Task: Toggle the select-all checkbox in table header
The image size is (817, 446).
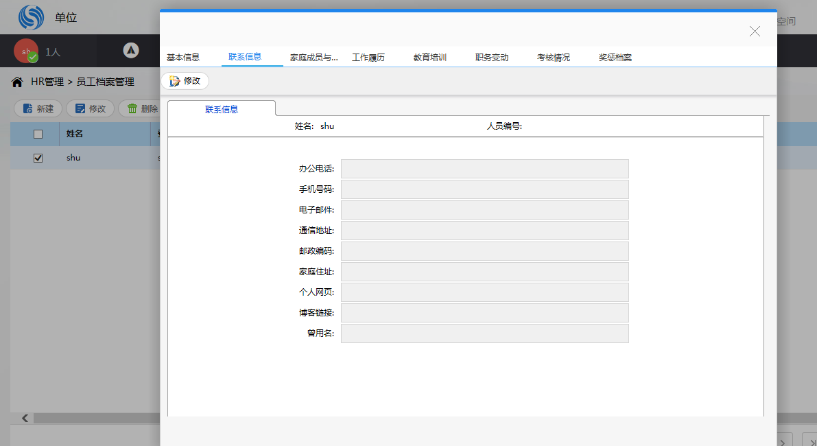Action: coord(38,134)
